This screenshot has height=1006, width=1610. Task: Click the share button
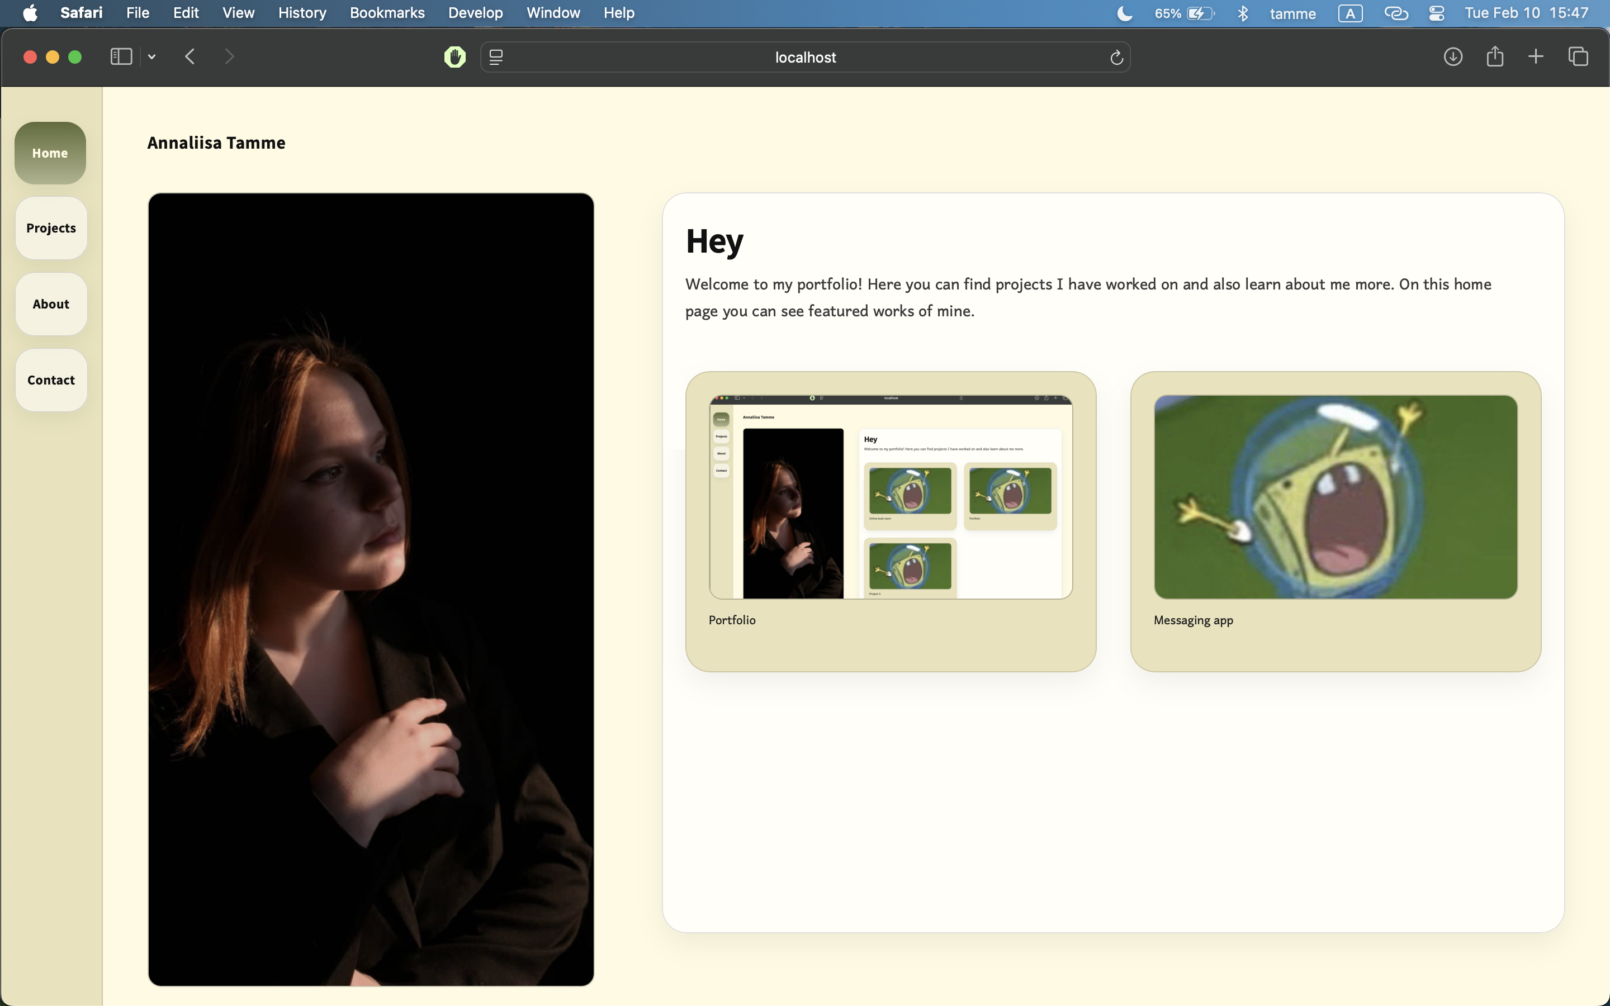1494,56
